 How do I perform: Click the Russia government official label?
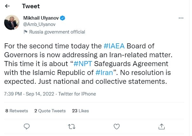57,32
